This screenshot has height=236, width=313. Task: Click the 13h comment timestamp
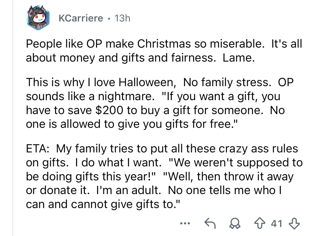pos(122,18)
